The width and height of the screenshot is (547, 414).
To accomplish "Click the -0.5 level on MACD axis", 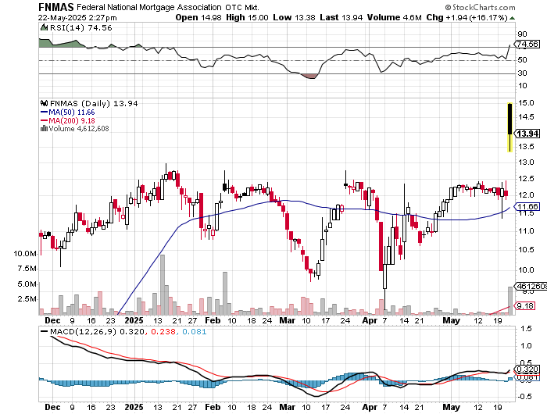I will click(524, 397).
